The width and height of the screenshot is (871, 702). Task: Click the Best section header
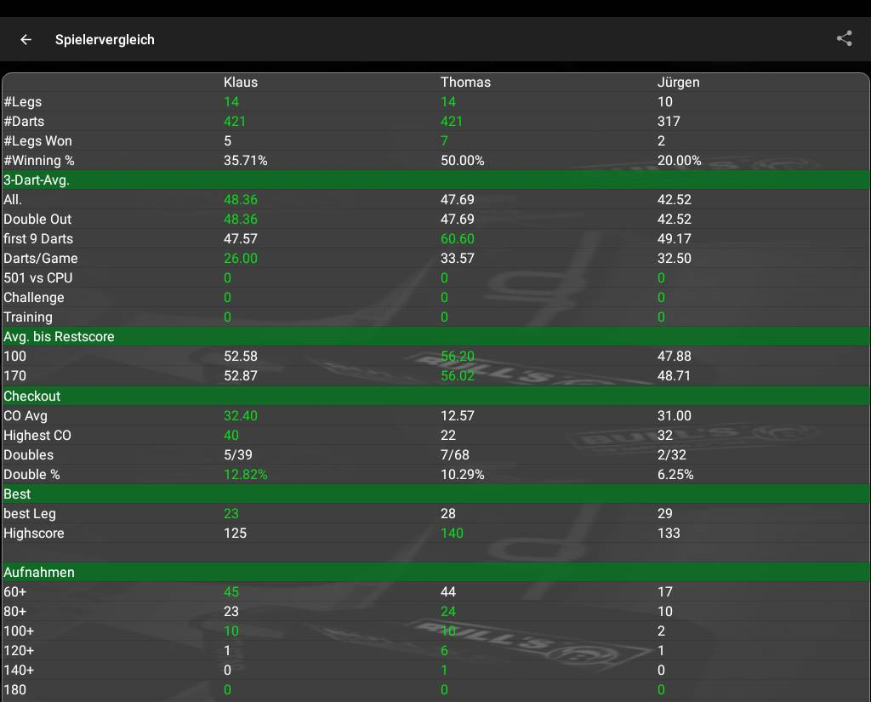coord(17,494)
